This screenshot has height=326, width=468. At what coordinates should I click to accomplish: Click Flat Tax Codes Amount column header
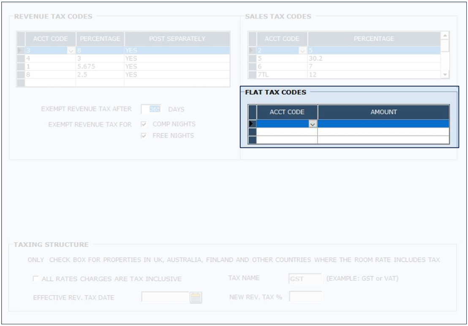coord(383,112)
